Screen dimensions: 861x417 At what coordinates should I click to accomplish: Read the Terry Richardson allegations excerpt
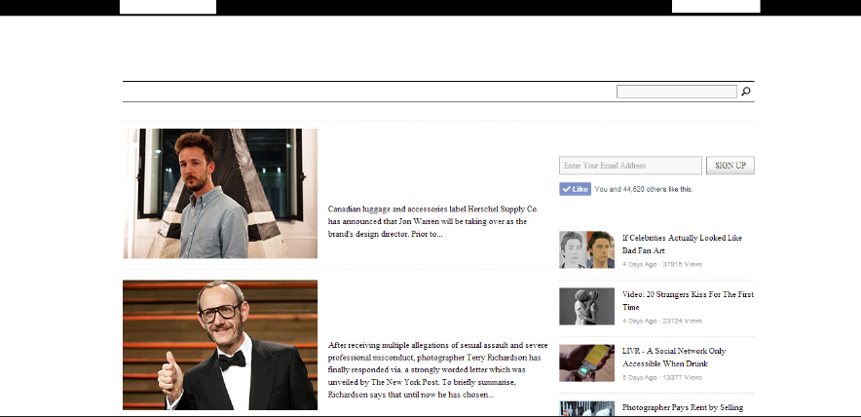coord(438,369)
